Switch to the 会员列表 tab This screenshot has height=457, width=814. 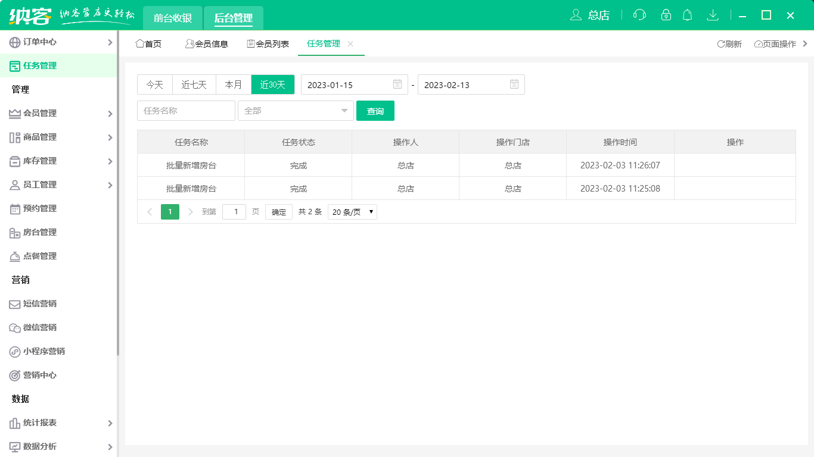[268, 43]
